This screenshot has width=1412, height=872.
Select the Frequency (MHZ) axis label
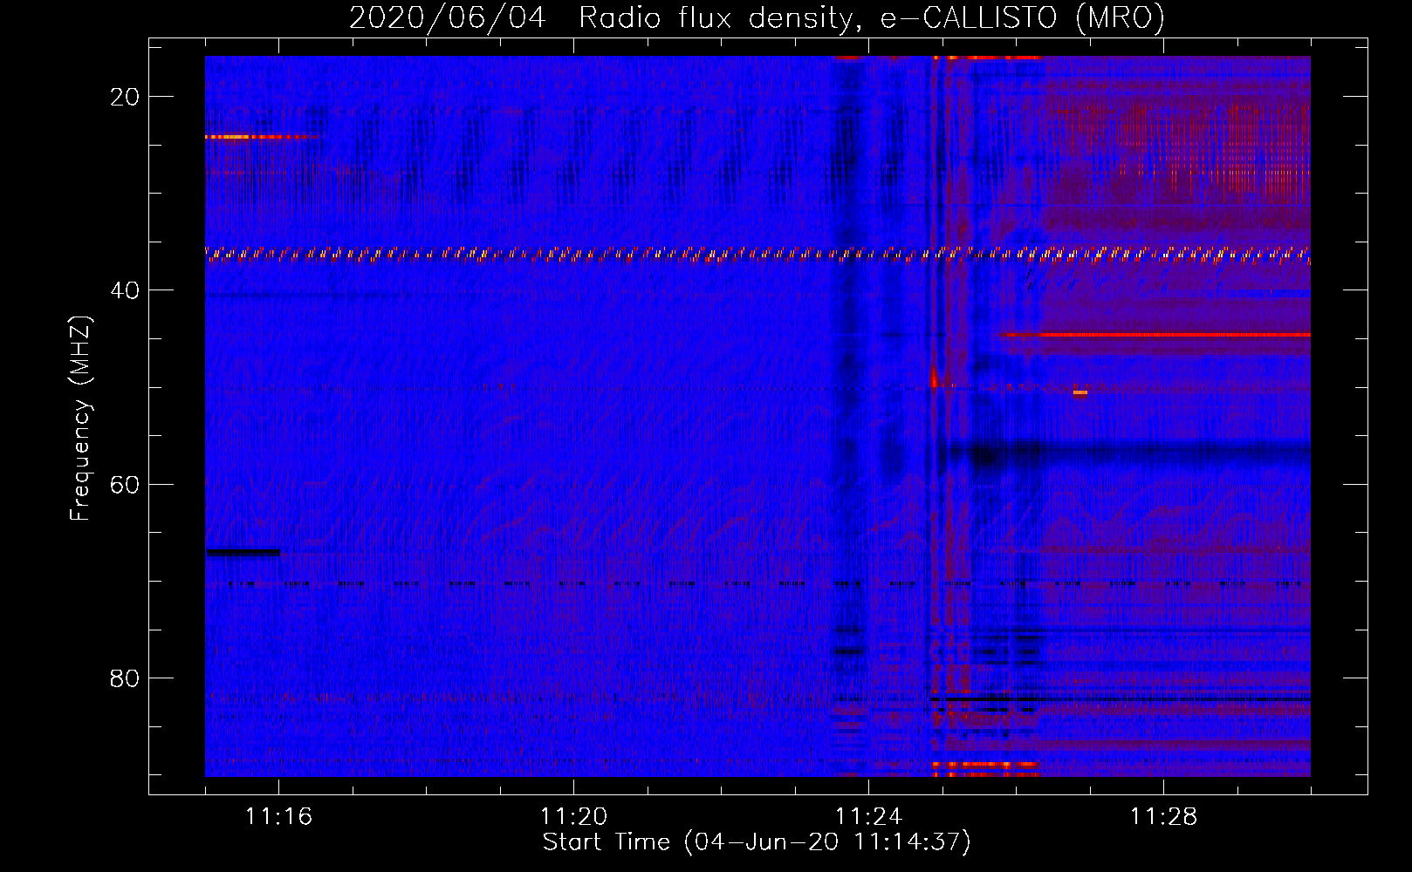(80, 418)
